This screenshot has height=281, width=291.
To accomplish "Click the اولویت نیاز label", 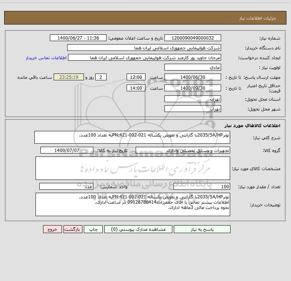I will 270,68.
